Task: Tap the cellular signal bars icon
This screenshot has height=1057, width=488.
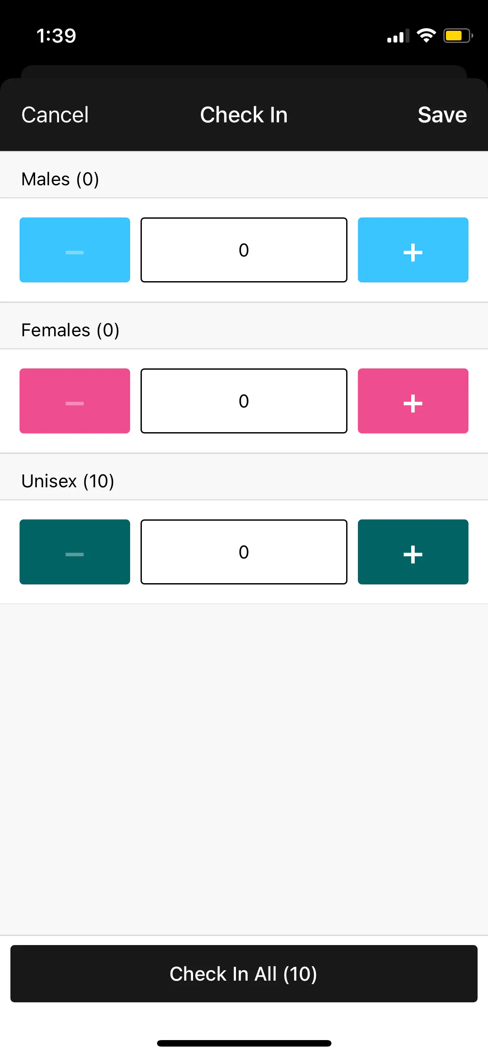Action: [x=398, y=36]
